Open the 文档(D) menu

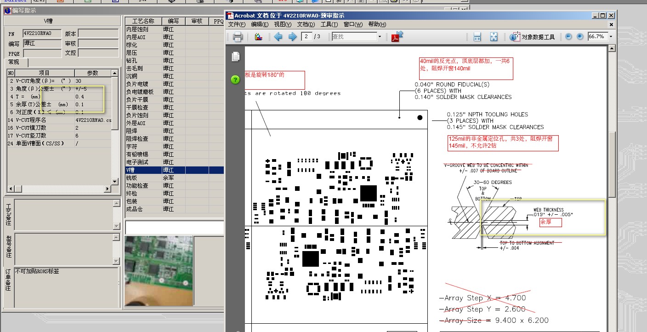(306, 24)
